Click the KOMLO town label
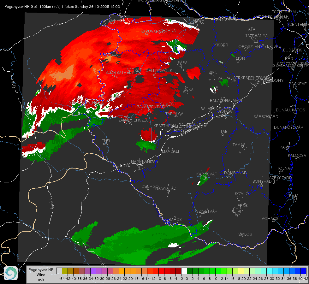 pyautogui.click(x=242, y=193)
